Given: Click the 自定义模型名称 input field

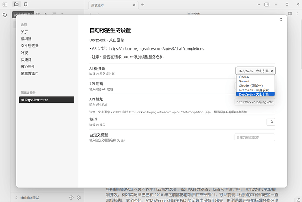Looking at the screenshot, I should pos(255,137).
